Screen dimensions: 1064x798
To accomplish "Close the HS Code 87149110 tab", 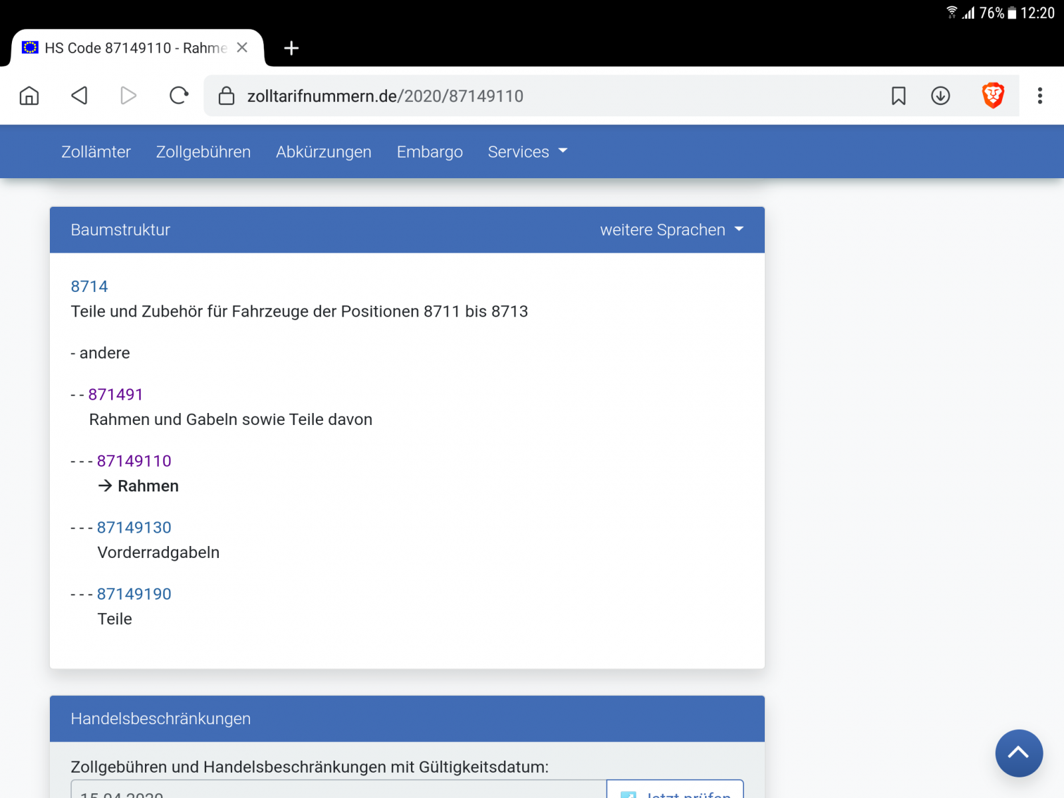I will click(242, 48).
